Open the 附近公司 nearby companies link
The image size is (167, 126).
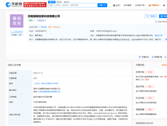(159, 35)
